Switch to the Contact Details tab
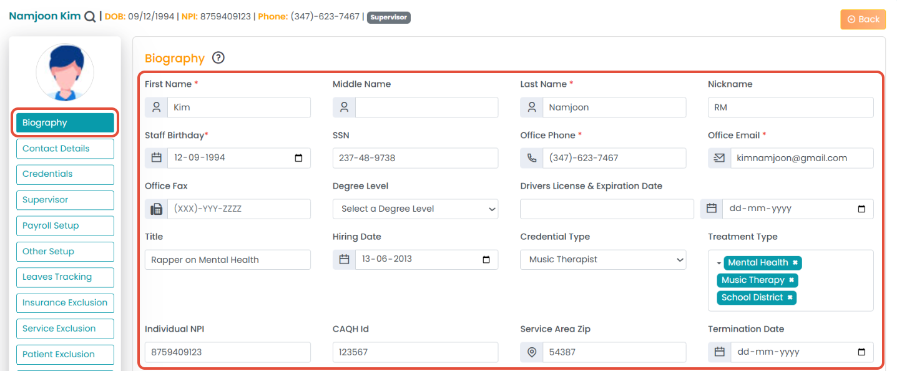This screenshot has width=897, height=371. (x=65, y=149)
